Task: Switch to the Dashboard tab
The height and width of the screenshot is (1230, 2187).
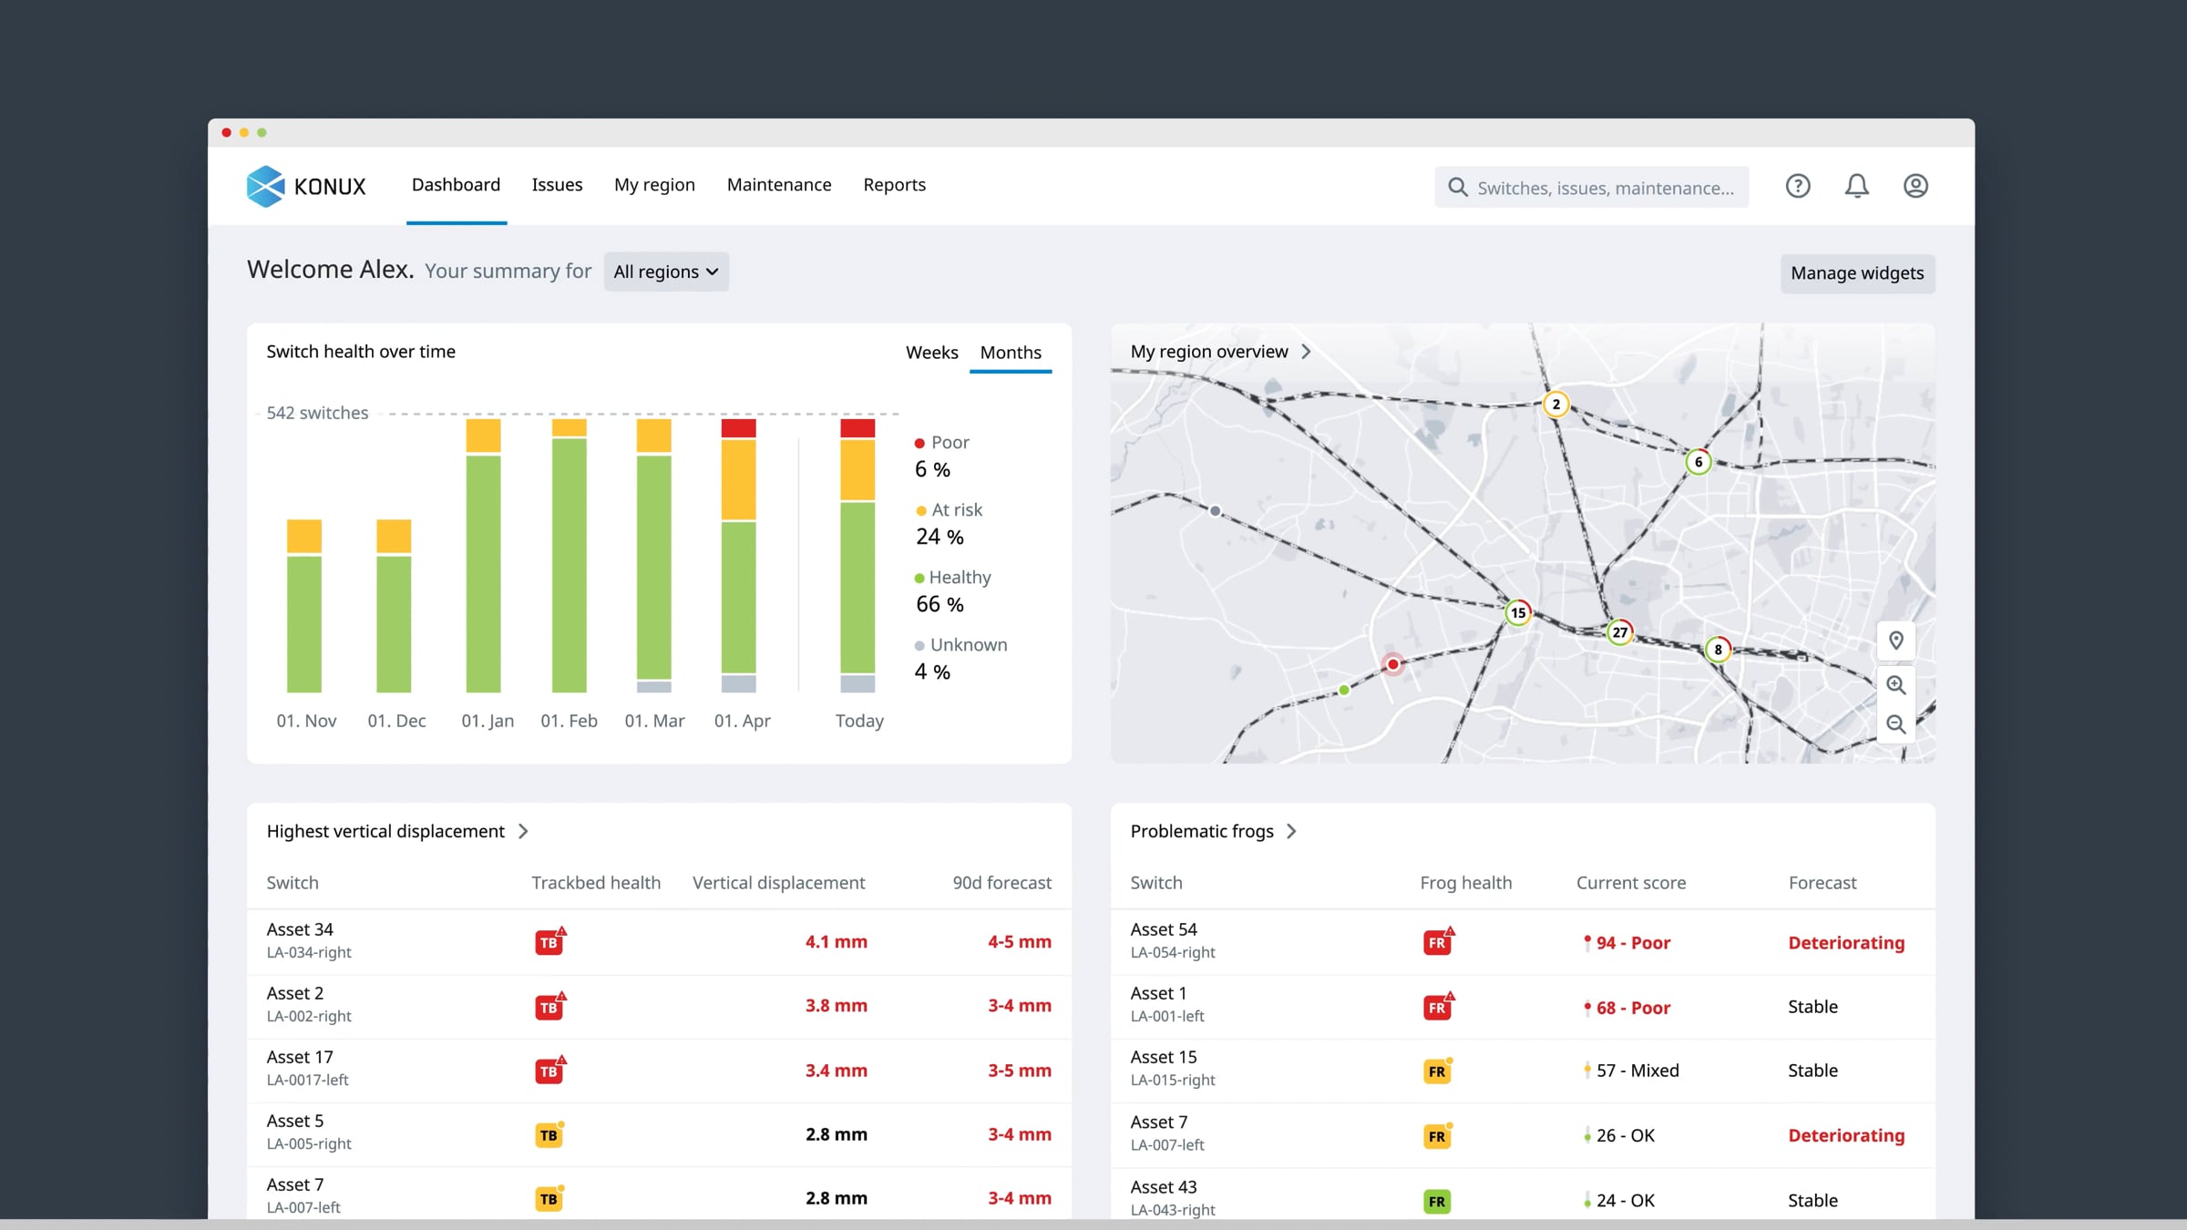Action: (x=456, y=185)
